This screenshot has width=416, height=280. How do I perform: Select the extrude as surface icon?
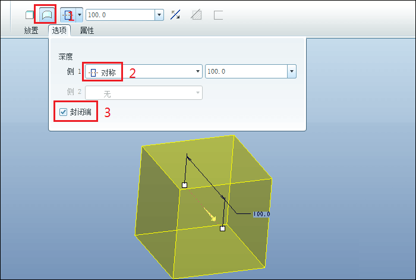click(x=47, y=15)
